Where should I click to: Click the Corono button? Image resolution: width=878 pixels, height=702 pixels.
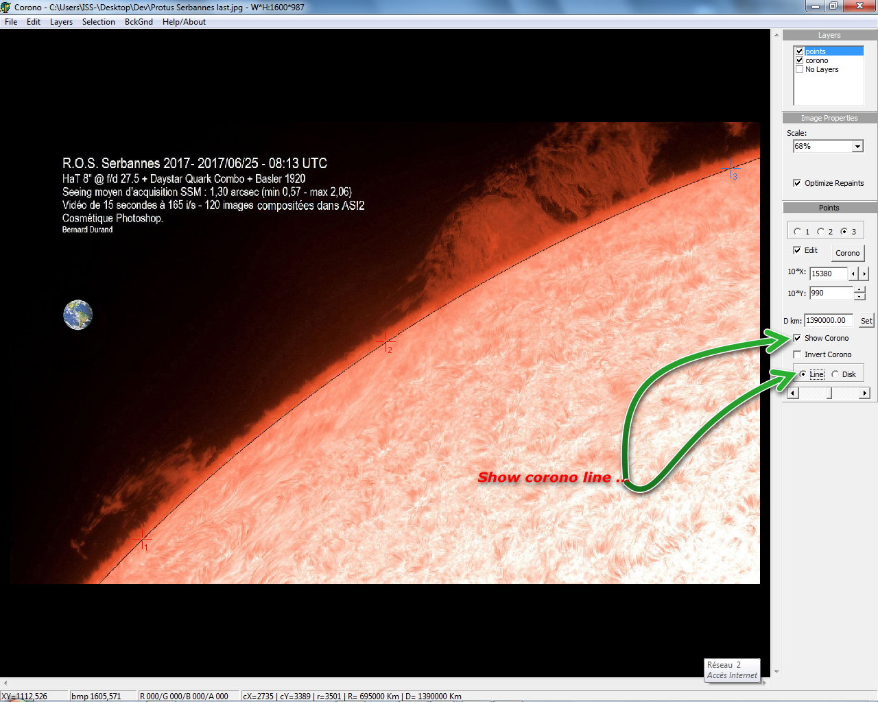click(848, 253)
